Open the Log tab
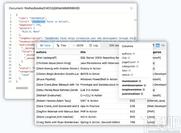Image resolution: width=181 pixels, height=133 pixels. (x=93, y=45)
